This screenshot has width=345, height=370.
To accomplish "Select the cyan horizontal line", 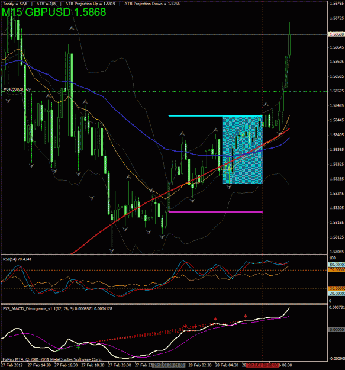I will (216, 116).
